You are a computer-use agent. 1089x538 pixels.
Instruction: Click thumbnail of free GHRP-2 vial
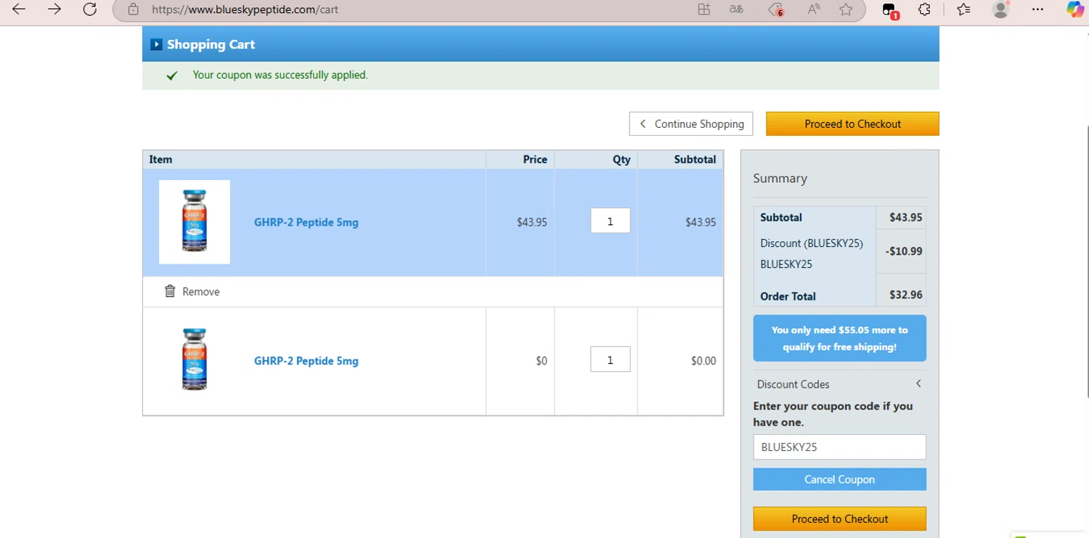(x=195, y=359)
